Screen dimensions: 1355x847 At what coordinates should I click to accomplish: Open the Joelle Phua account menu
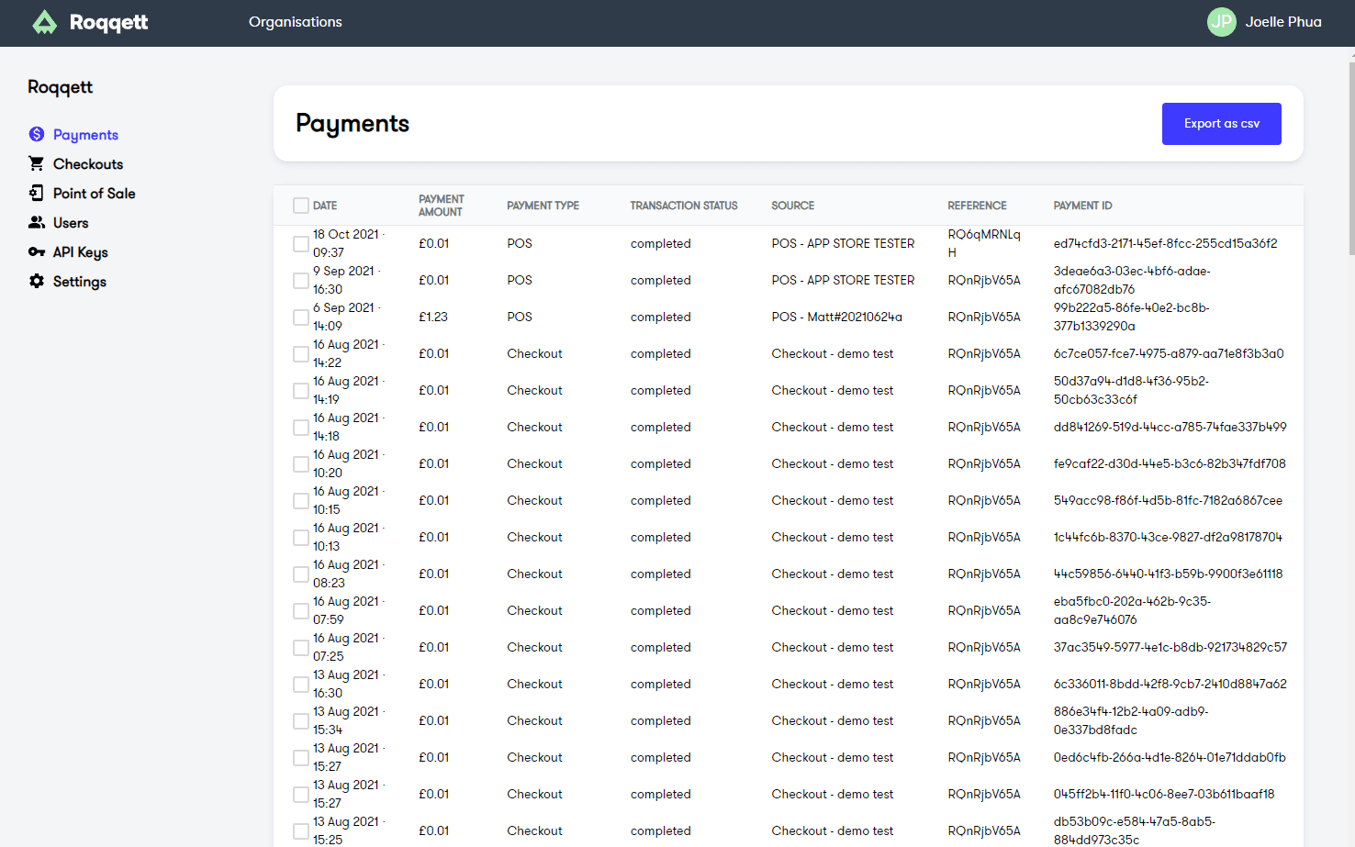click(x=1283, y=22)
